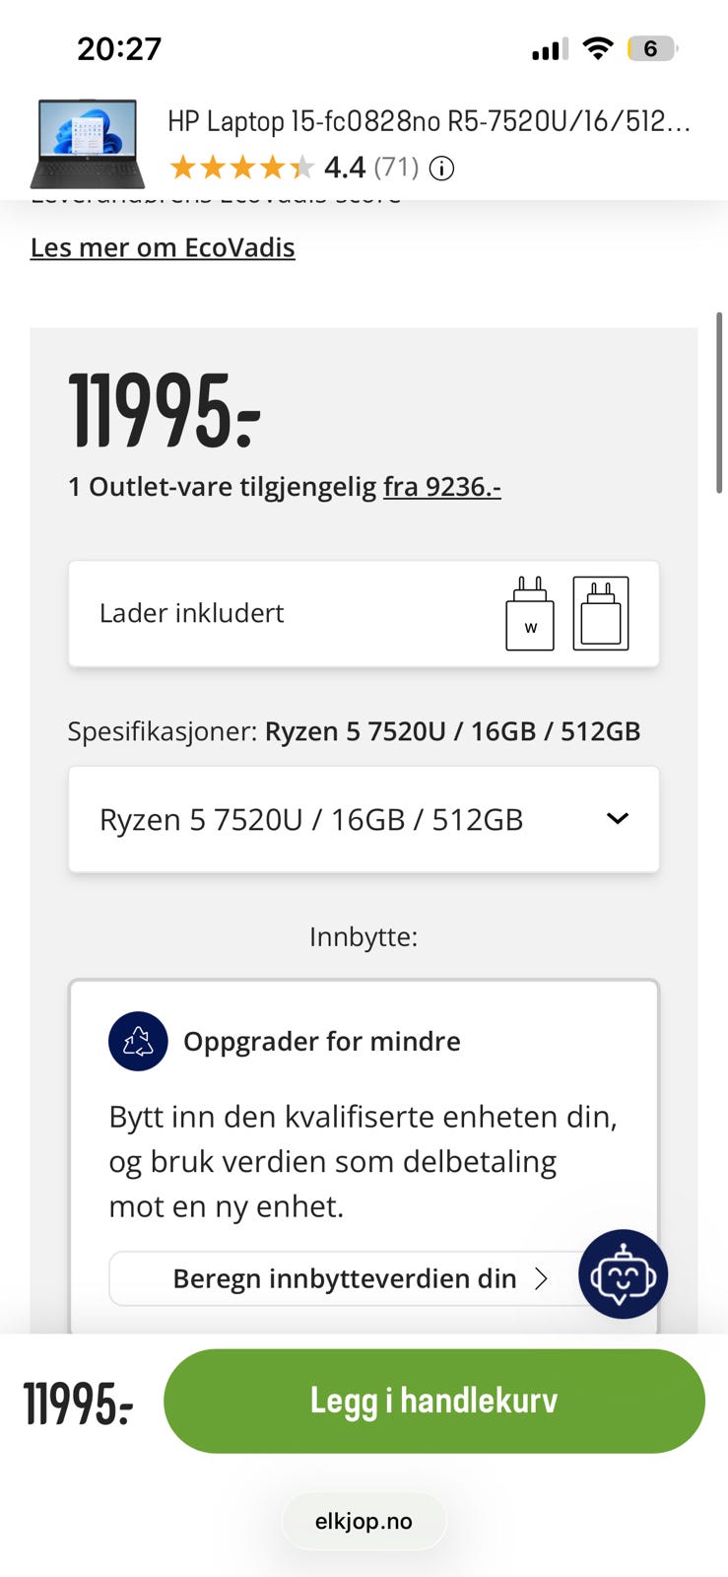Tap the recycle trade-in icon
Screen dimensions: 728x1577
[x=138, y=1042]
